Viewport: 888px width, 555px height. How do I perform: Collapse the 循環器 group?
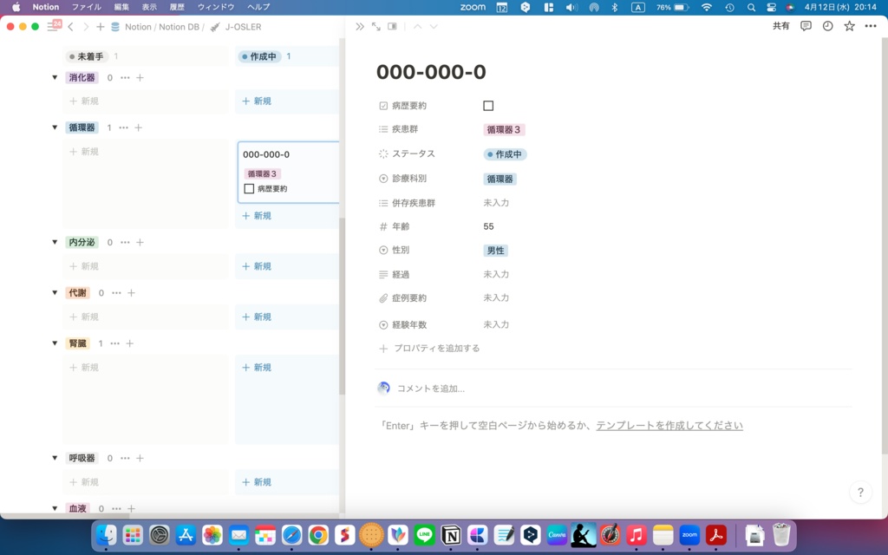pyautogui.click(x=55, y=128)
